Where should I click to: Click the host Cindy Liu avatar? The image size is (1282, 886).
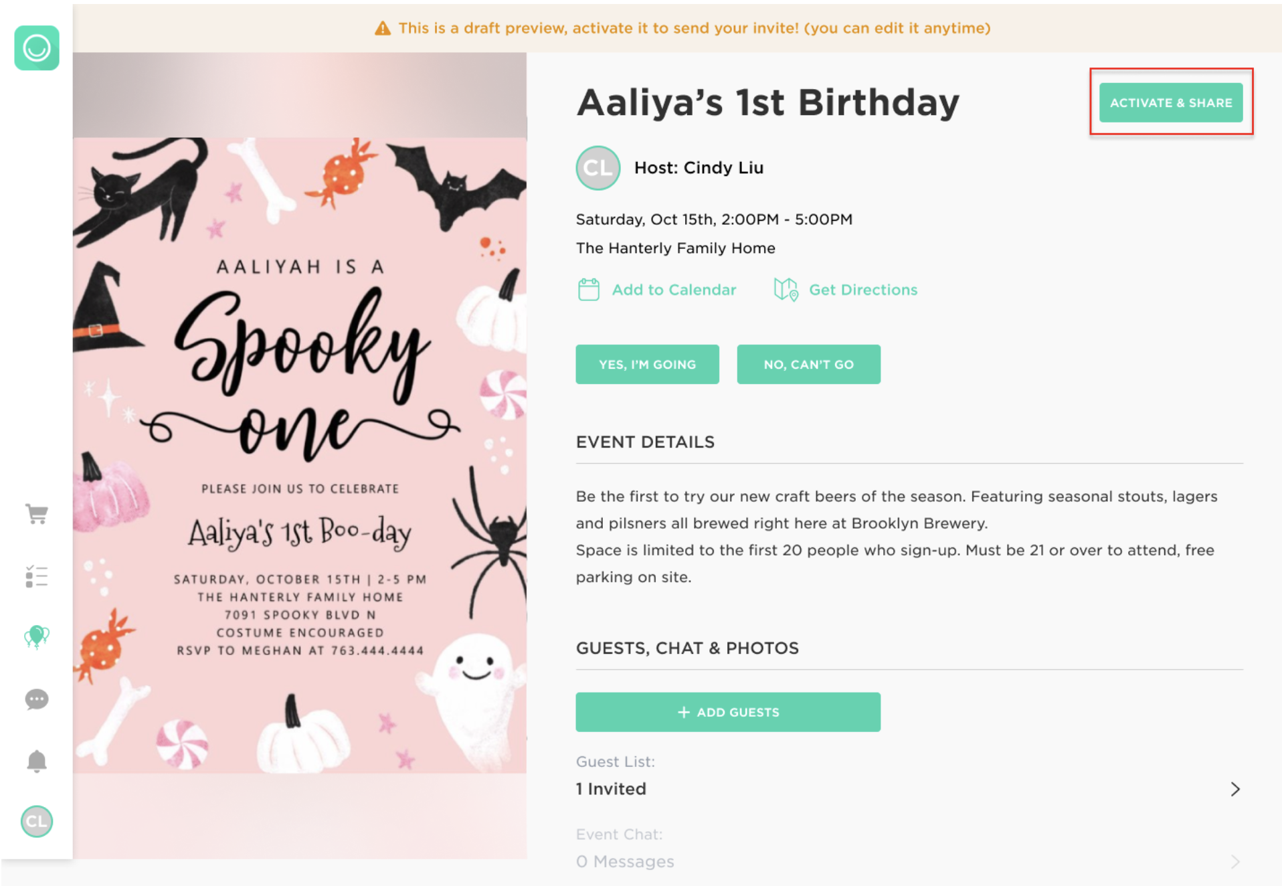[598, 168]
